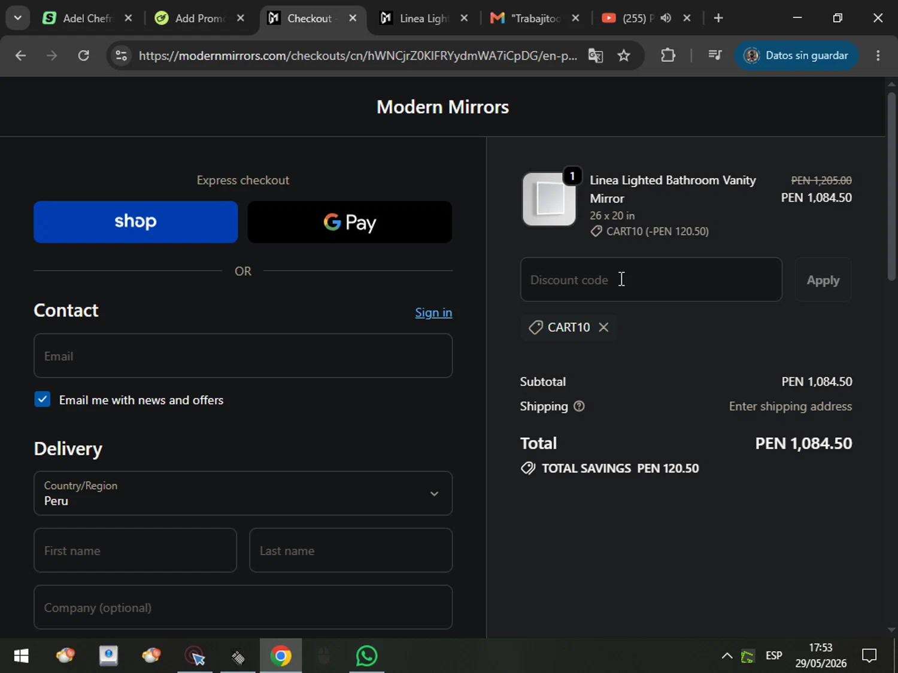Image resolution: width=898 pixels, height=673 pixels.
Task: Click the ESP language indicator
Action: [x=773, y=656]
